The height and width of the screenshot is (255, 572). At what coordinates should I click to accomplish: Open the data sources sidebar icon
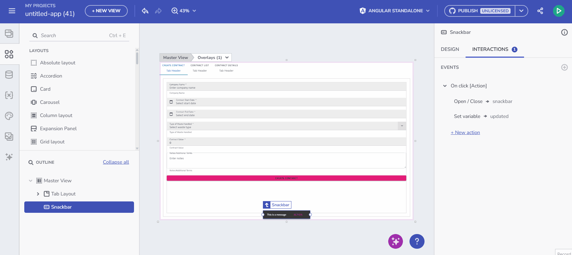pyautogui.click(x=9, y=75)
